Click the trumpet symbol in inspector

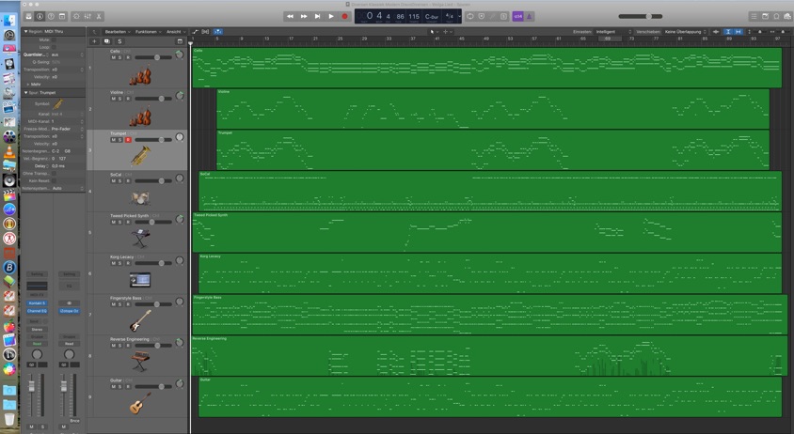pos(57,104)
